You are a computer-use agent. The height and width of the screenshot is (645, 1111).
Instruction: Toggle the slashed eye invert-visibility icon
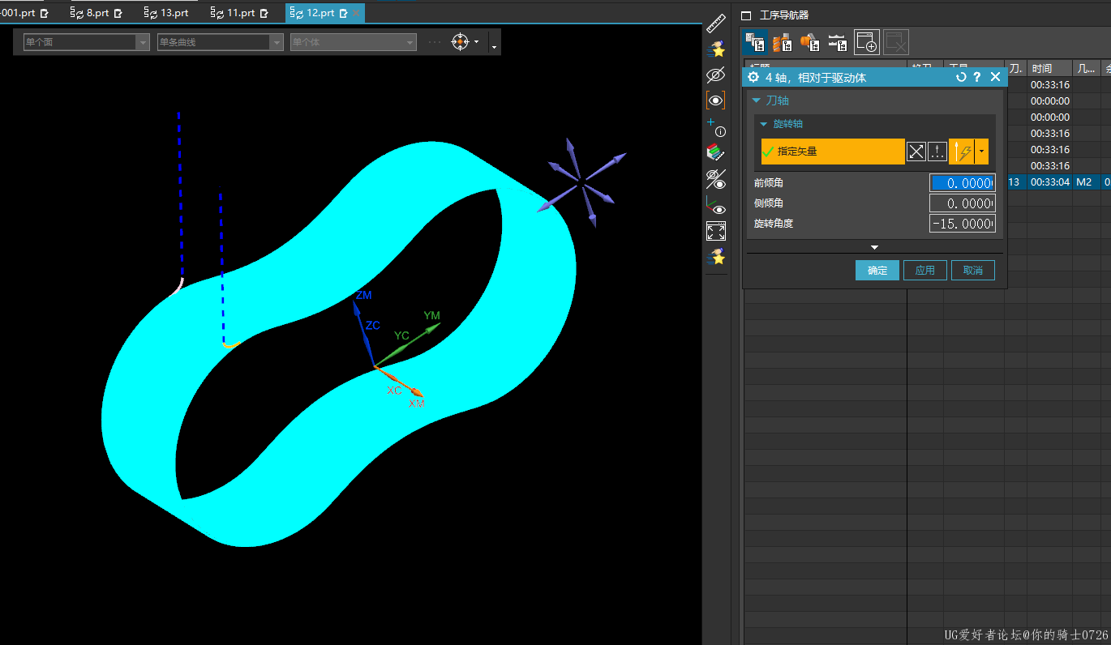[716, 179]
